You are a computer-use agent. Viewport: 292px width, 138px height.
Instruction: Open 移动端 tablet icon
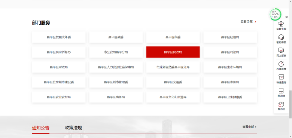pyautogui.click(x=281, y=91)
